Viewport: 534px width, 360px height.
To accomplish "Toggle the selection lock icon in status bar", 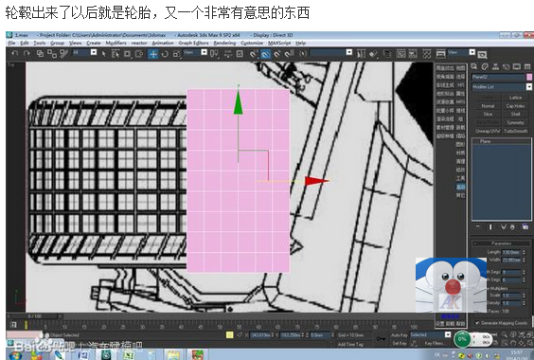I will 229,335.
